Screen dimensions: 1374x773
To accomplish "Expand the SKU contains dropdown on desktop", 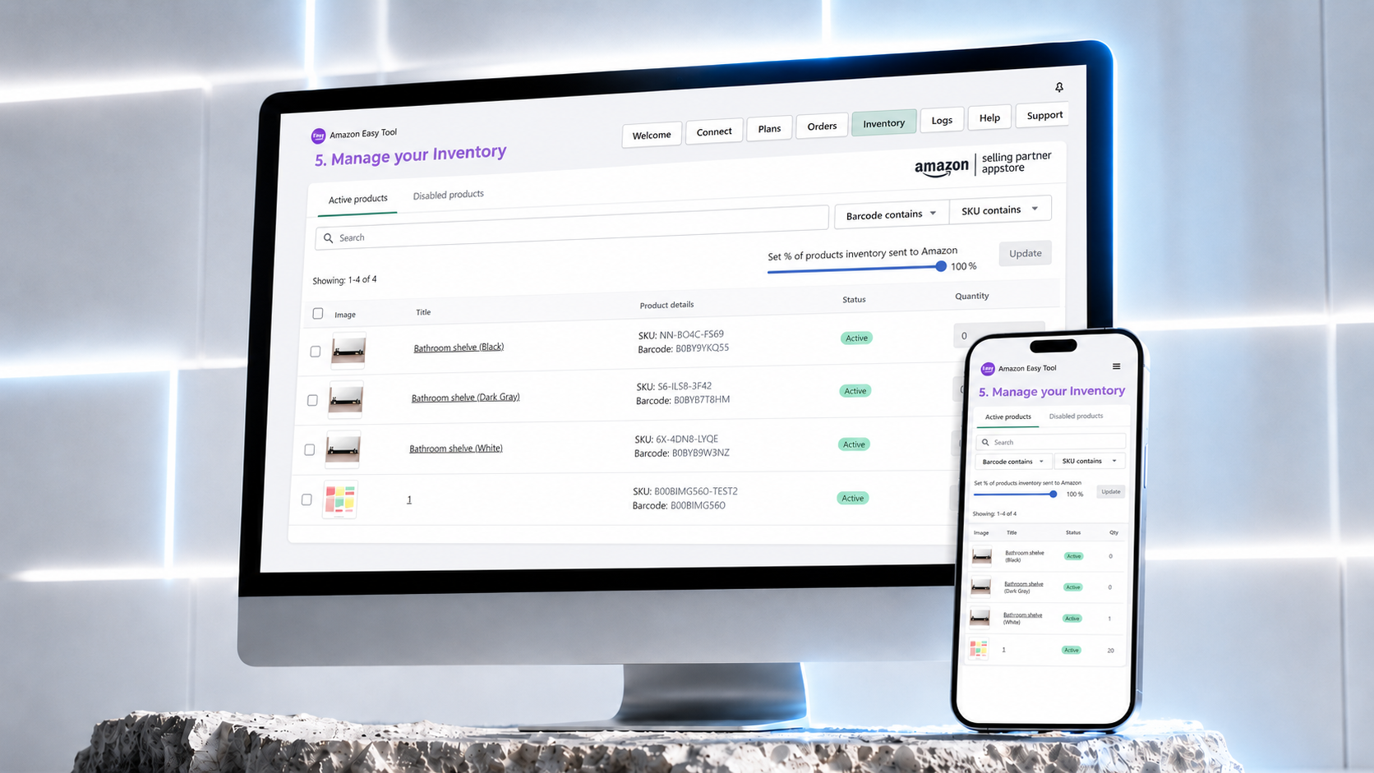I will click(999, 210).
